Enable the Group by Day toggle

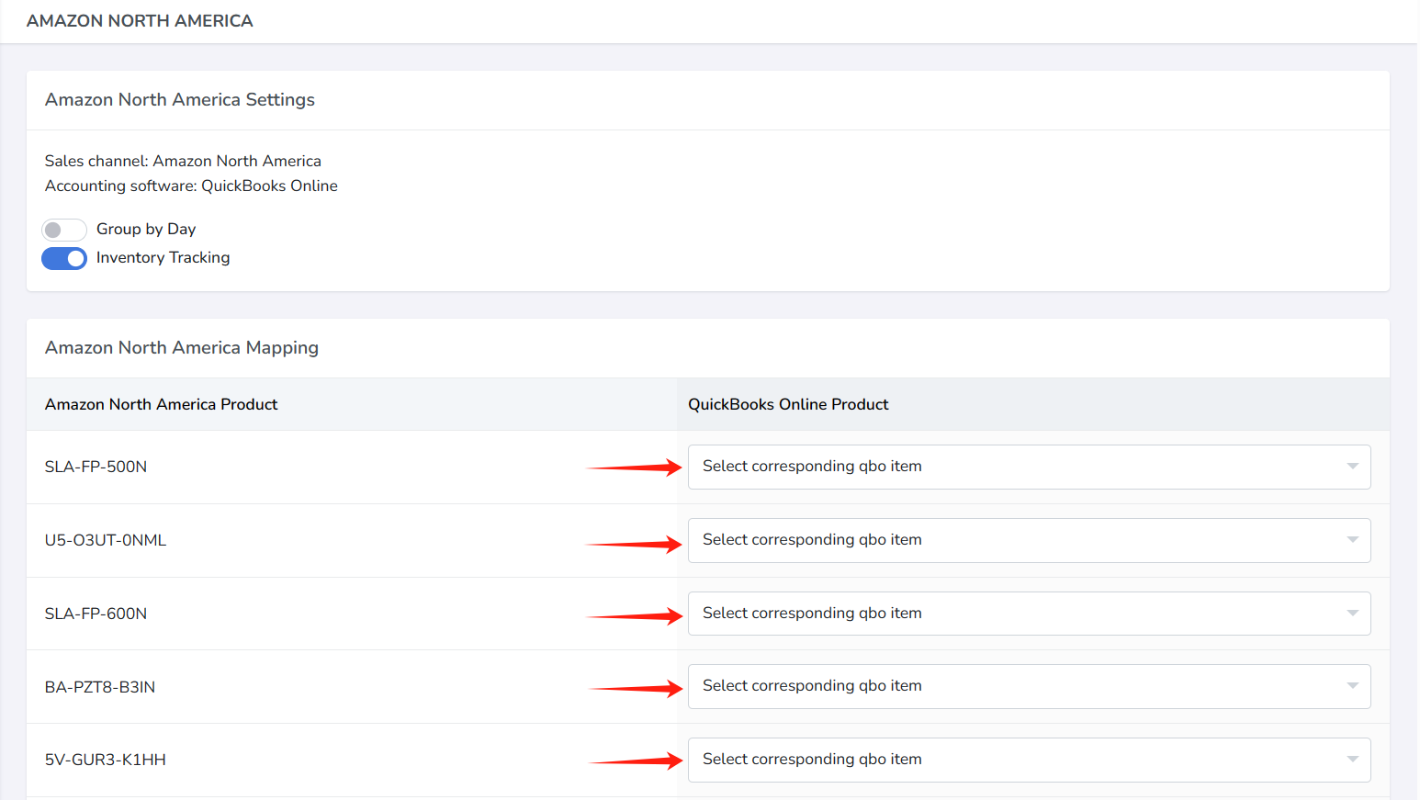pos(64,230)
